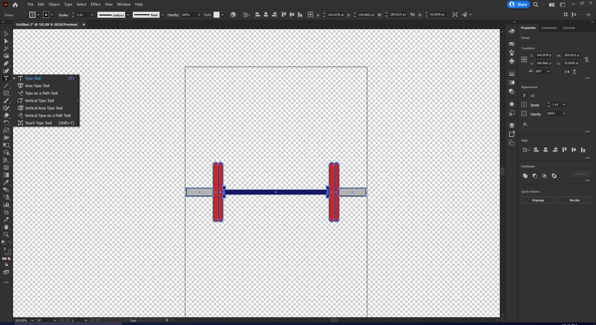Open the Basic brush definition dropdown
Viewport: 596px width, 325px height.
click(162, 15)
